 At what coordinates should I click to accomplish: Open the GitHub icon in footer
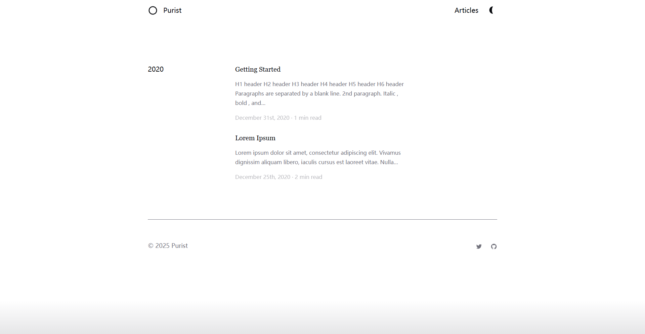(494, 247)
